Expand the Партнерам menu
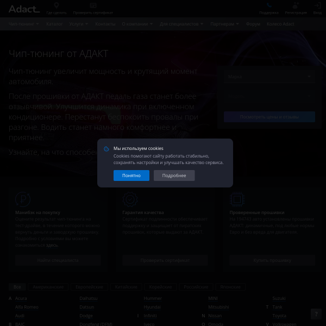The image size is (326, 326). pyautogui.click(x=224, y=24)
